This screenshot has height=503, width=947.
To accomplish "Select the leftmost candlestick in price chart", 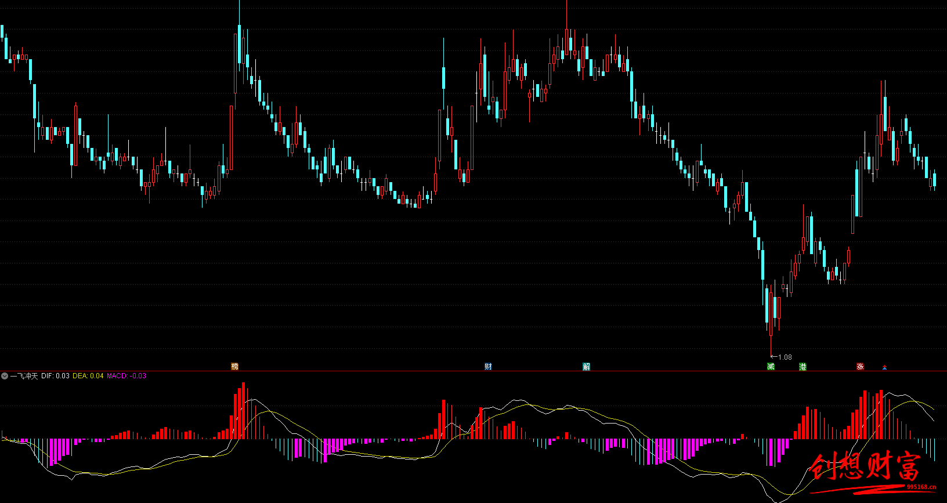I will pyautogui.click(x=2, y=32).
